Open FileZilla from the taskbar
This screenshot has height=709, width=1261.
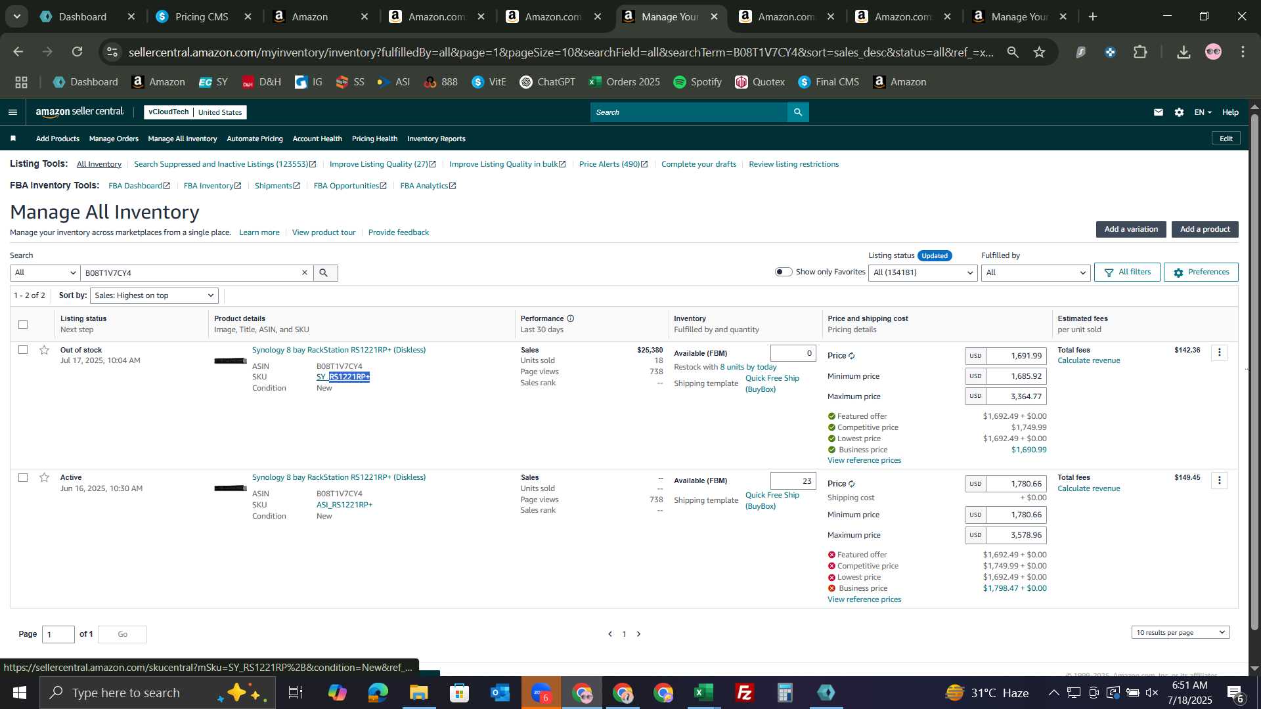pyautogui.click(x=745, y=693)
